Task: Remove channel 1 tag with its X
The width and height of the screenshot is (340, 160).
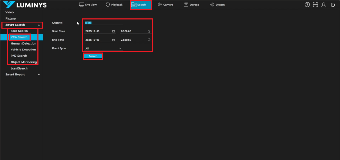Action: (90, 23)
